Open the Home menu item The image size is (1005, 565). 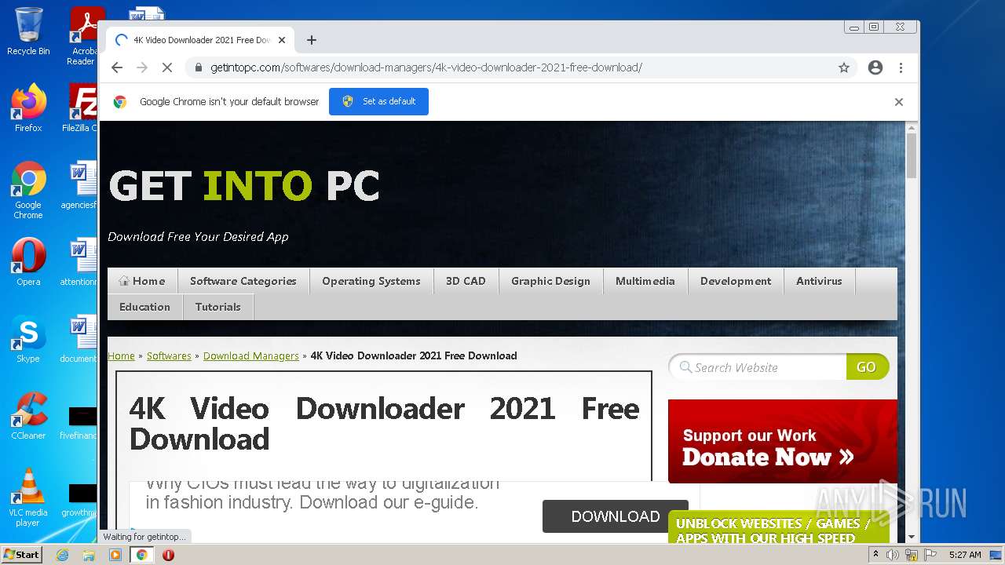(142, 281)
